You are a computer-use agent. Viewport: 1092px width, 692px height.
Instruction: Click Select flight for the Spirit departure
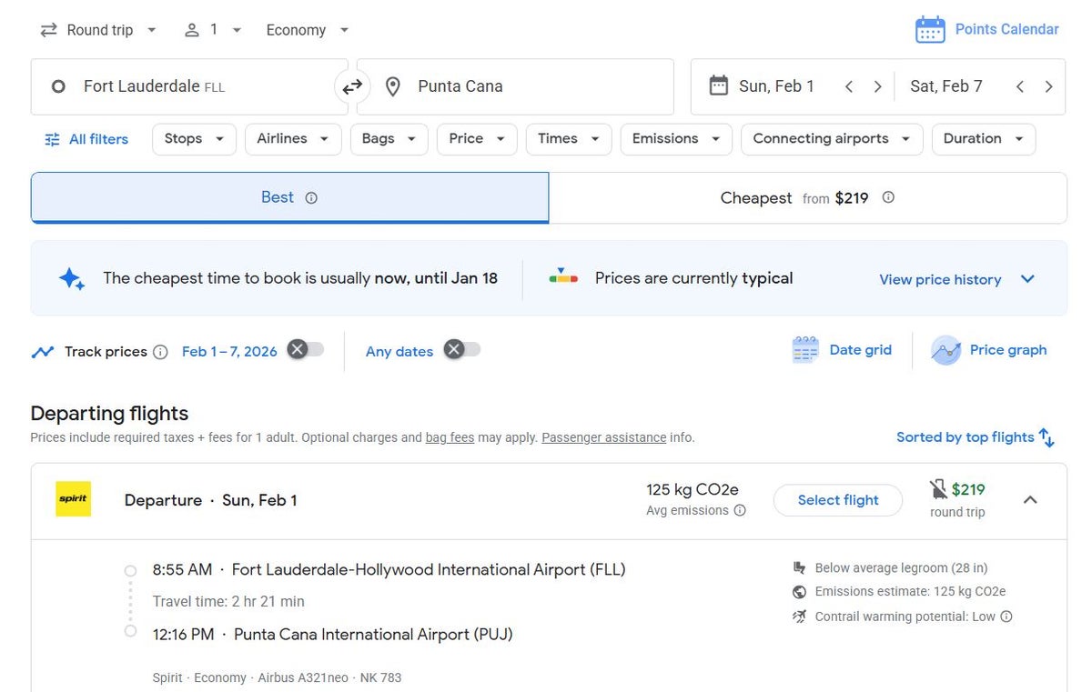pyautogui.click(x=837, y=499)
